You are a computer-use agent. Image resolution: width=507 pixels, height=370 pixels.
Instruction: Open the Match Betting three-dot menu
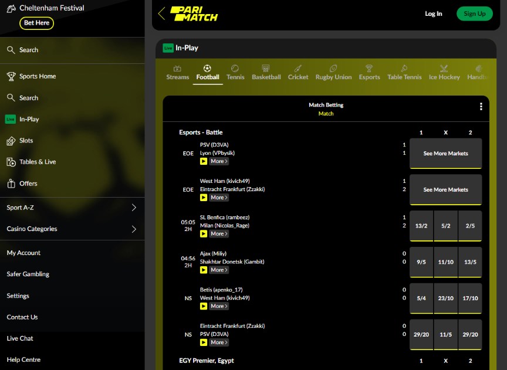pyautogui.click(x=481, y=107)
